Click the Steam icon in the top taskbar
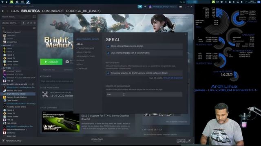 click(28, 2)
